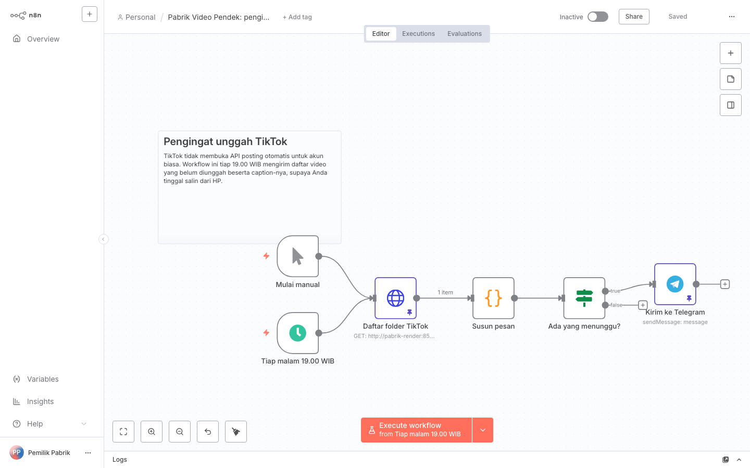This screenshot has height=468, width=750.
Task: Add a sticky note to the canvas
Action: (731, 79)
